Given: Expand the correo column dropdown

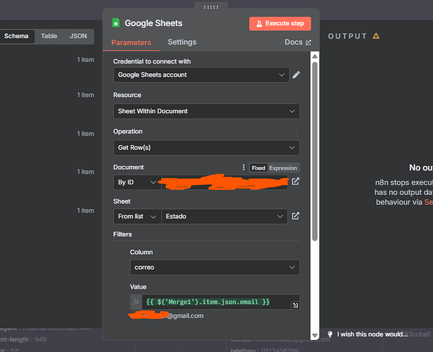Looking at the screenshot, I should (215, 268).
